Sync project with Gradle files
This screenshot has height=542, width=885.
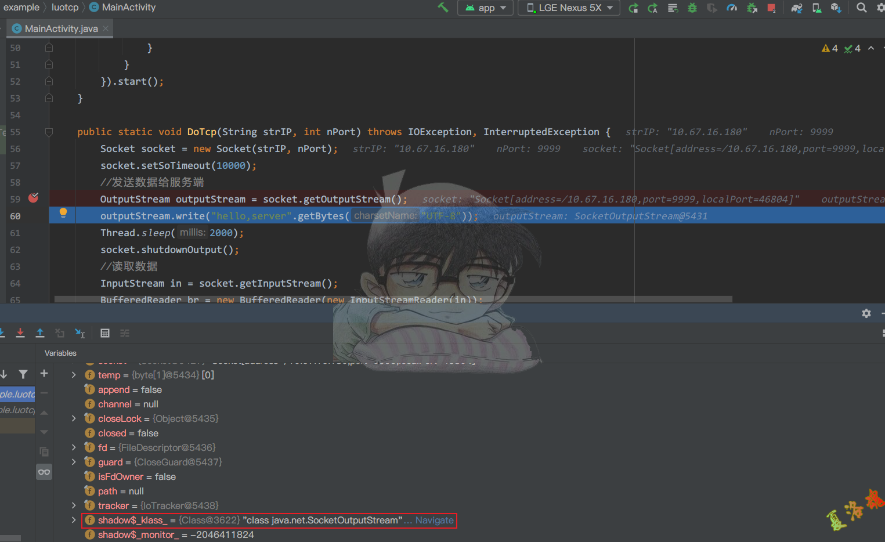click(x=796, y=8)
